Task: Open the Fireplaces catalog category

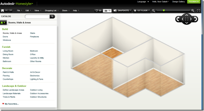Action: pyautogui.click(x=35, y=37)
